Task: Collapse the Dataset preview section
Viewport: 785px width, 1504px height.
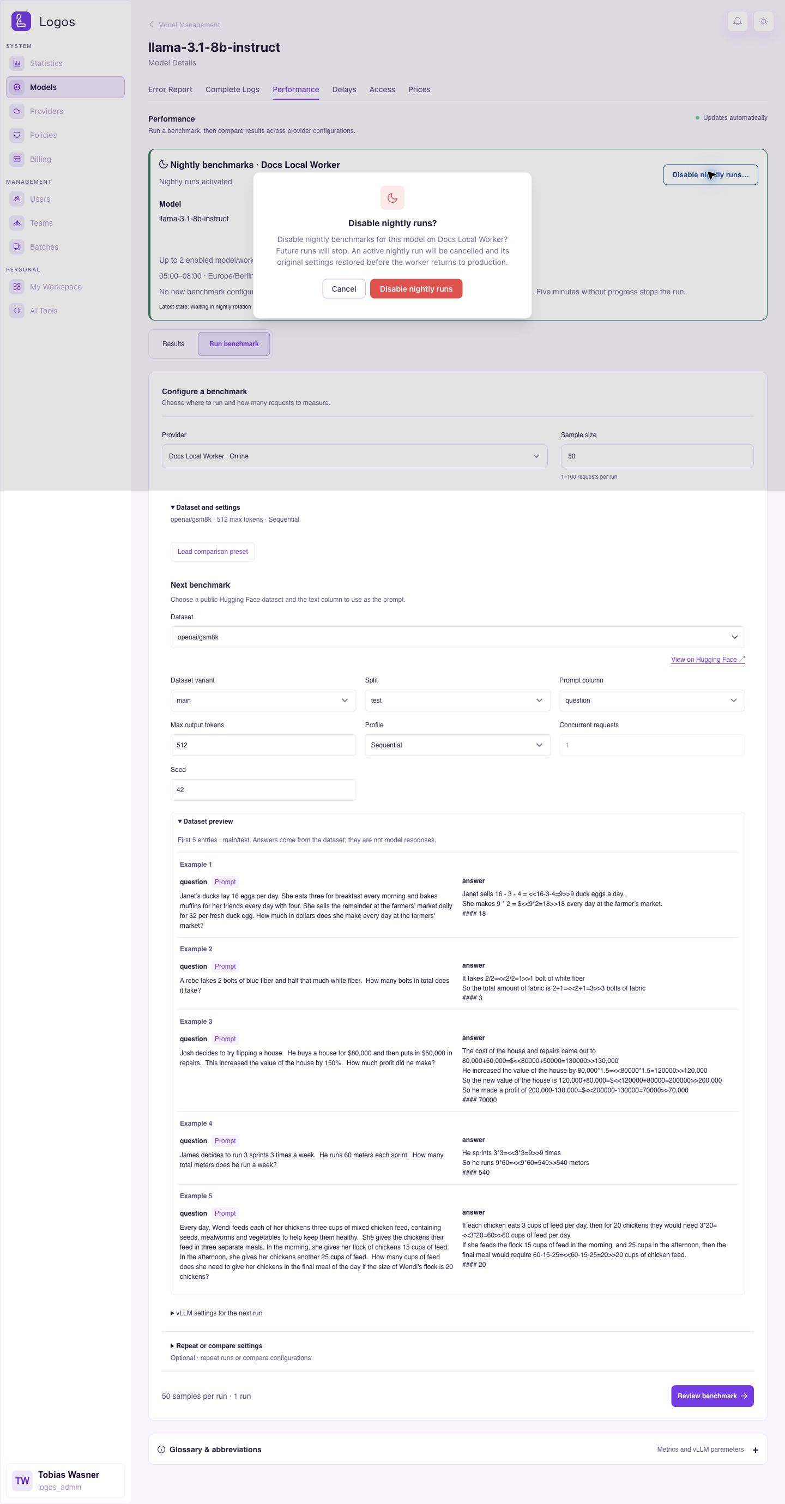Action: click(x=205, y=822)
